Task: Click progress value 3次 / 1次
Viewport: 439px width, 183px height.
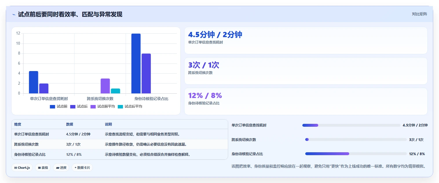Action: 416,139
